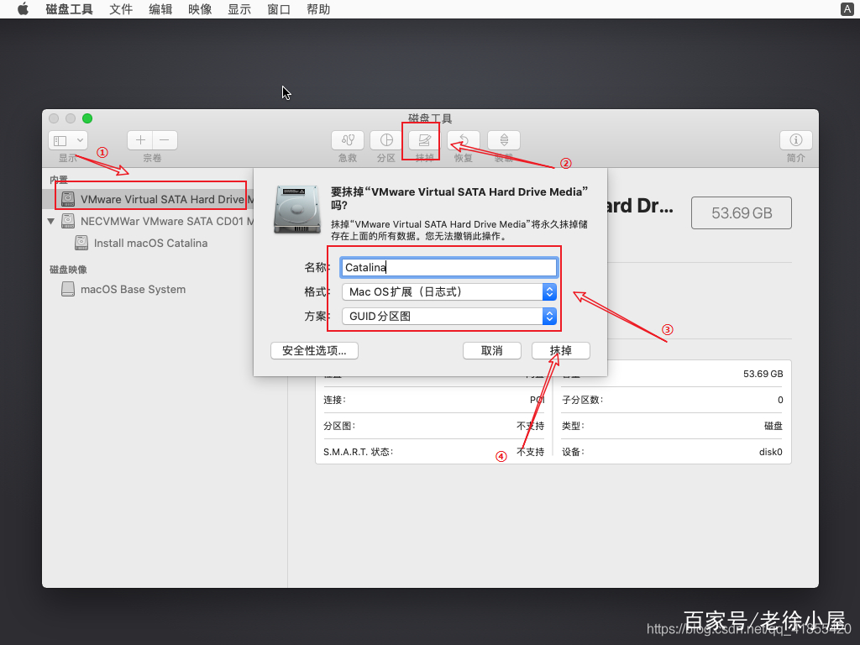Image resolution: width=860 pixels, height=645 pixels.
Task: Collapse the NECVMWar disk disclosure triangle
Action: 51,221
